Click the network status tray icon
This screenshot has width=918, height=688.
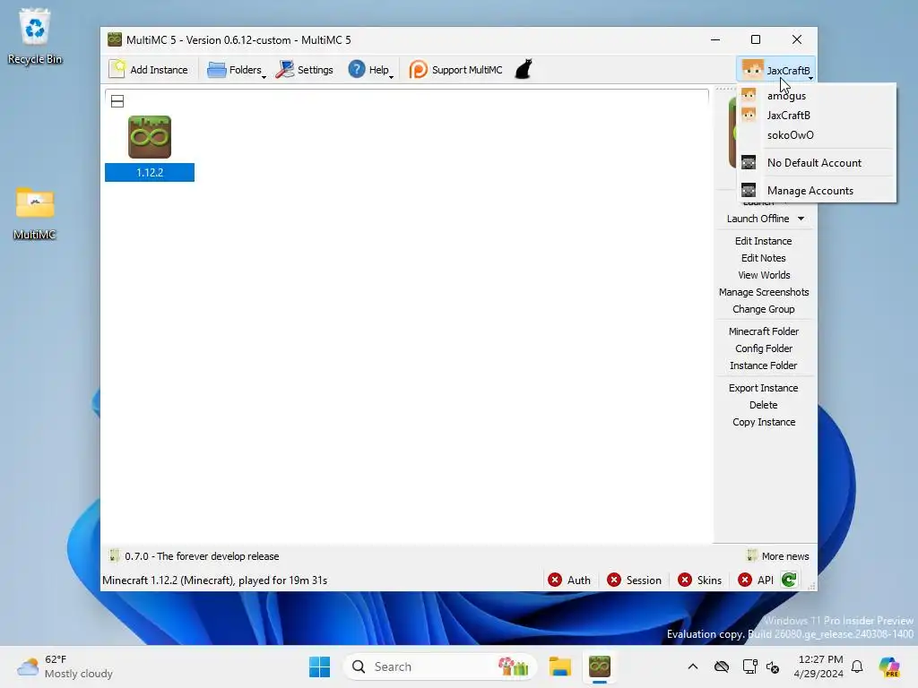[750, 666]
